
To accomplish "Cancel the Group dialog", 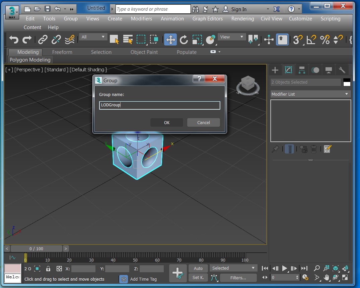I will (203, 122).
